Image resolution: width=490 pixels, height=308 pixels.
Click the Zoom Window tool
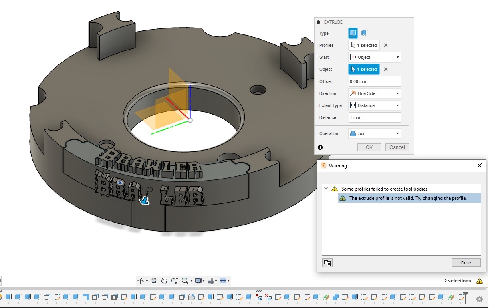click(185, 281)
